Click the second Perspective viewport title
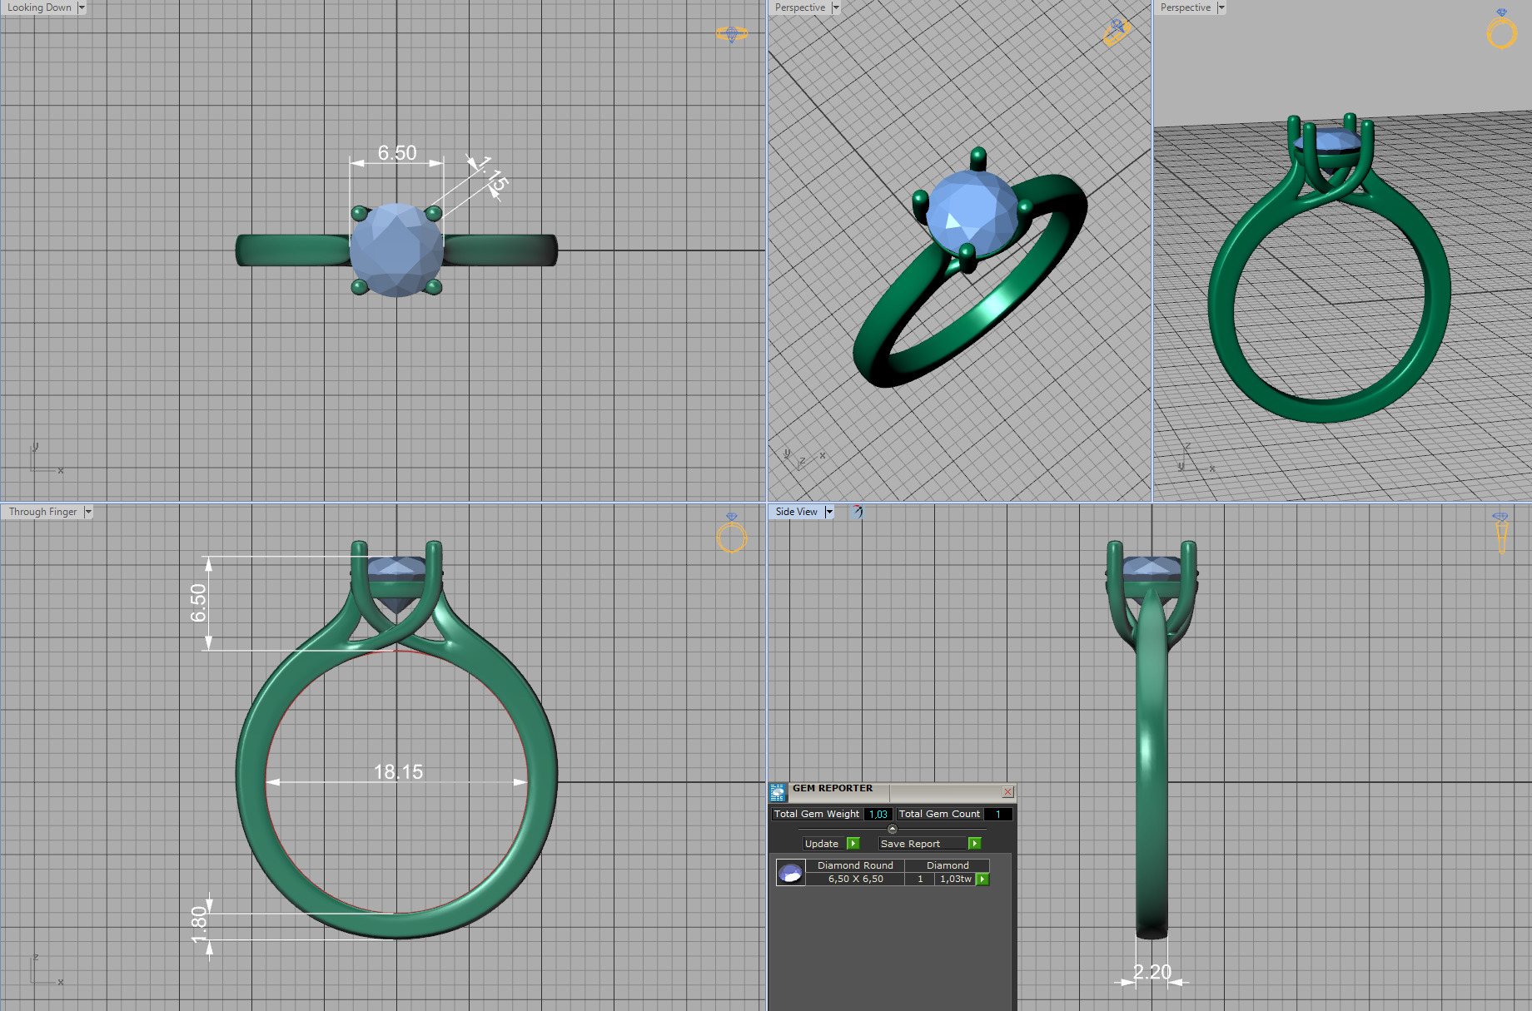This screenshot has width=1532, height=1011. (x=1186, y=7)
